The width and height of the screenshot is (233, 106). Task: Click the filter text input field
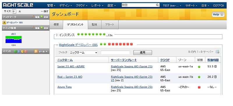point(115,53)
